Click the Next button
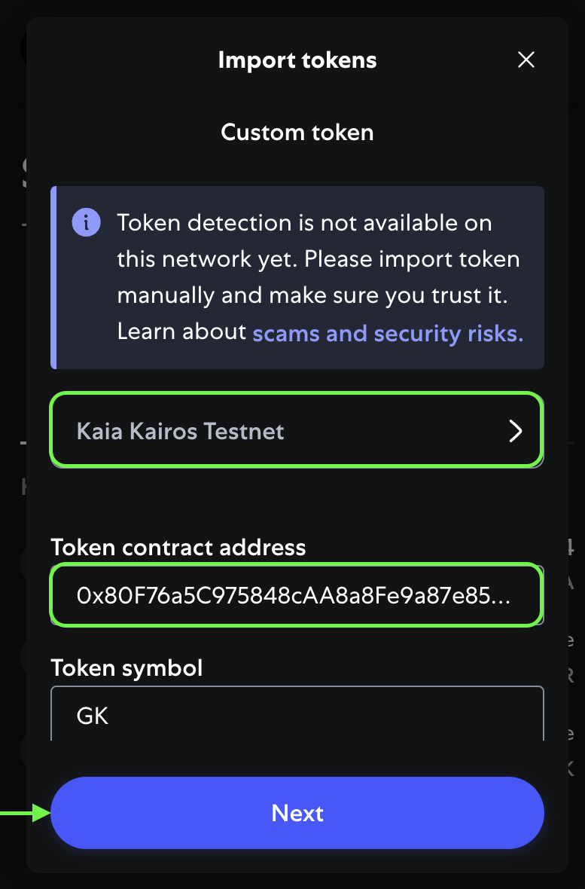The width and height of the screenshot is (585, 889). (297, 812)
